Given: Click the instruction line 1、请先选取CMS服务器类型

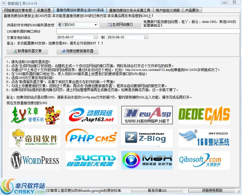Looking at the screenshot, I should (28, 62).
